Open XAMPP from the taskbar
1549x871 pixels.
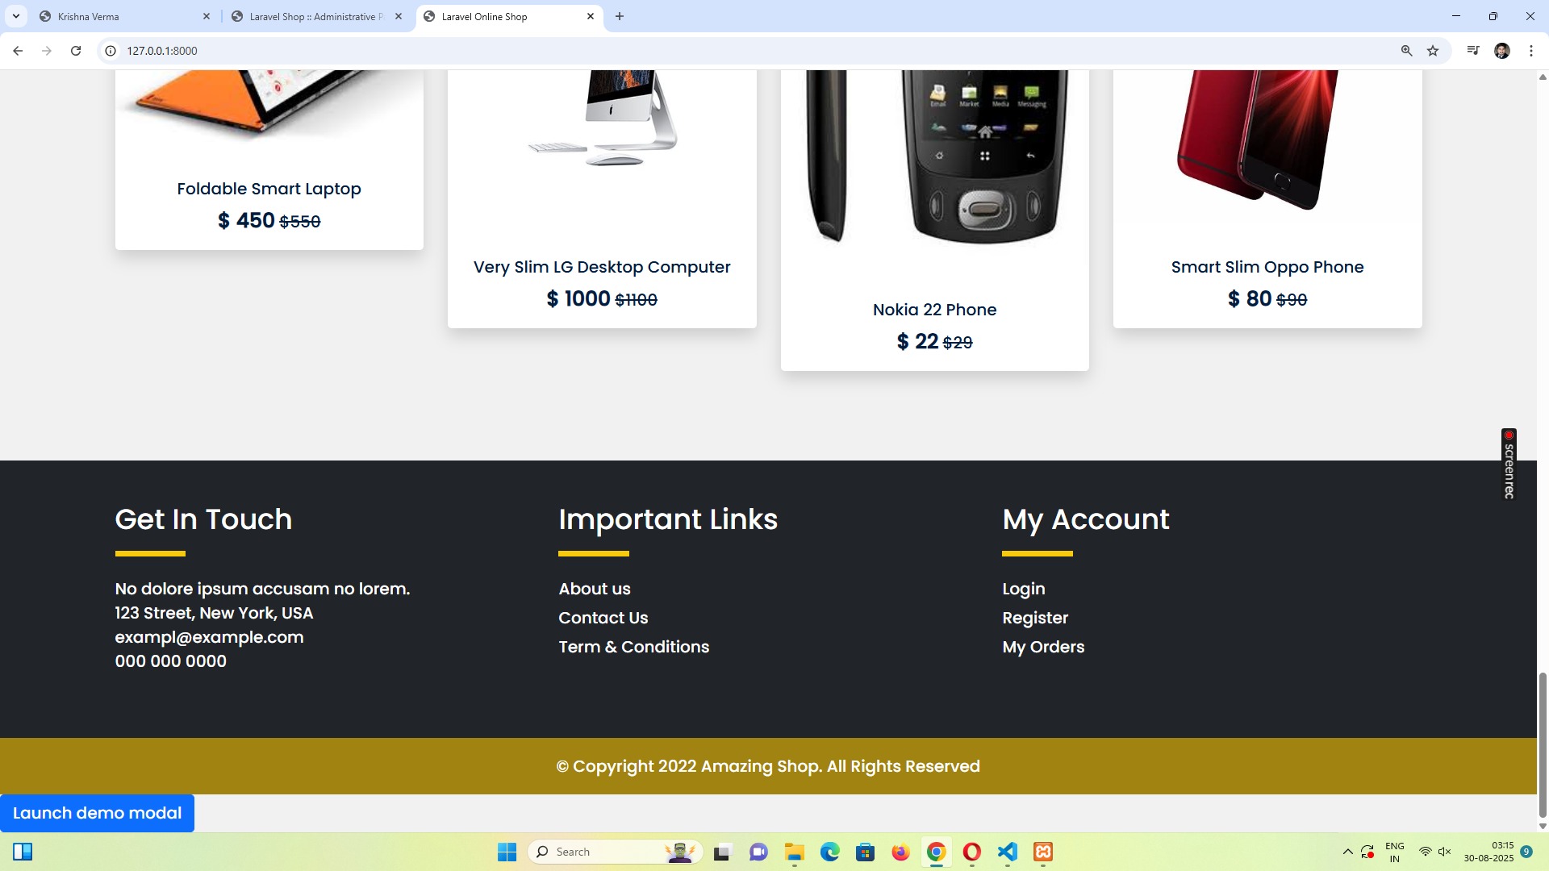(1043, 852)
